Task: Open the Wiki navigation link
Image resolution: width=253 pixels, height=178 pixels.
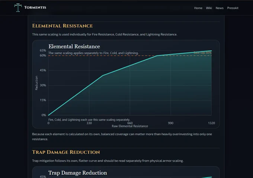Action: coord(209,8)
